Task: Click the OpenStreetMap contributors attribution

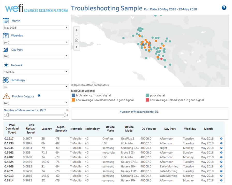Action: click(x=90, y=85)
